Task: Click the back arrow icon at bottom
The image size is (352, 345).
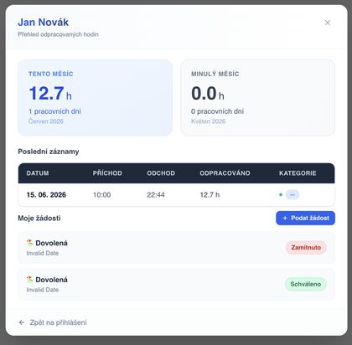Action: click(x=22, y=322)
